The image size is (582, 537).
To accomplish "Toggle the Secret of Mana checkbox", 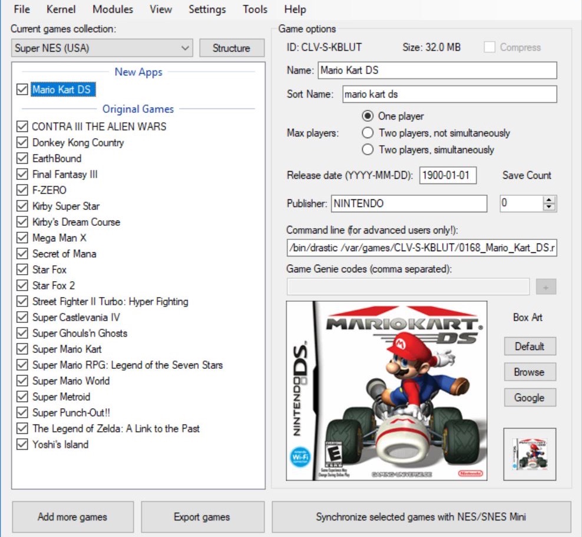I will coord(22,254).
